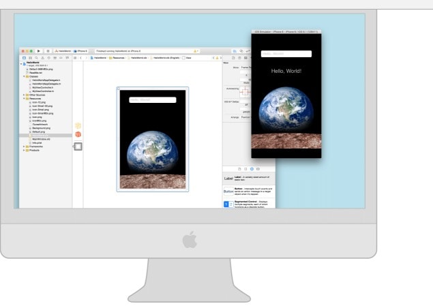Screen dimensions: 433x308
Task: Jump to next issue in jump bar
Action: (x=221, y=58)
